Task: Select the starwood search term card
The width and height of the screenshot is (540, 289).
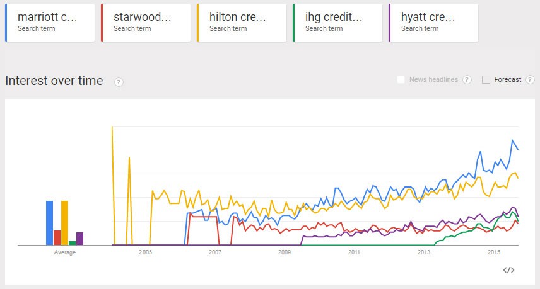Action: (146, 23)
